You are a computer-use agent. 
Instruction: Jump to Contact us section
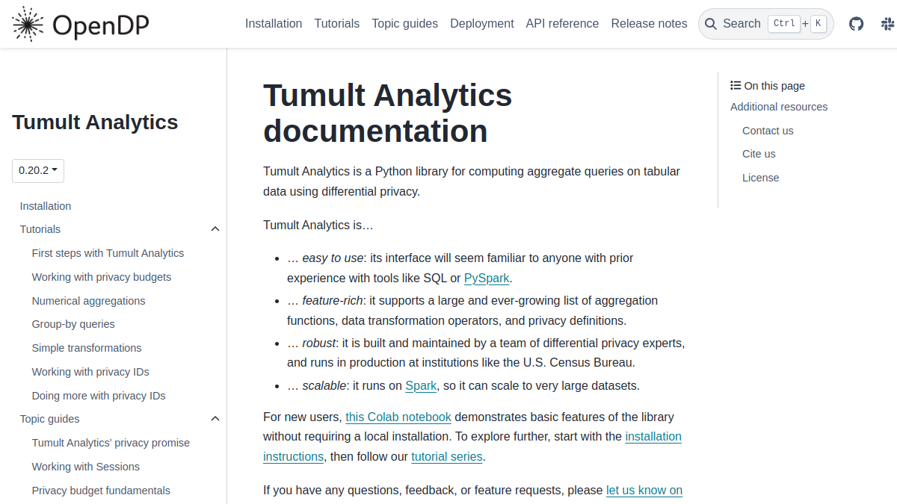(x=768, y=131)
